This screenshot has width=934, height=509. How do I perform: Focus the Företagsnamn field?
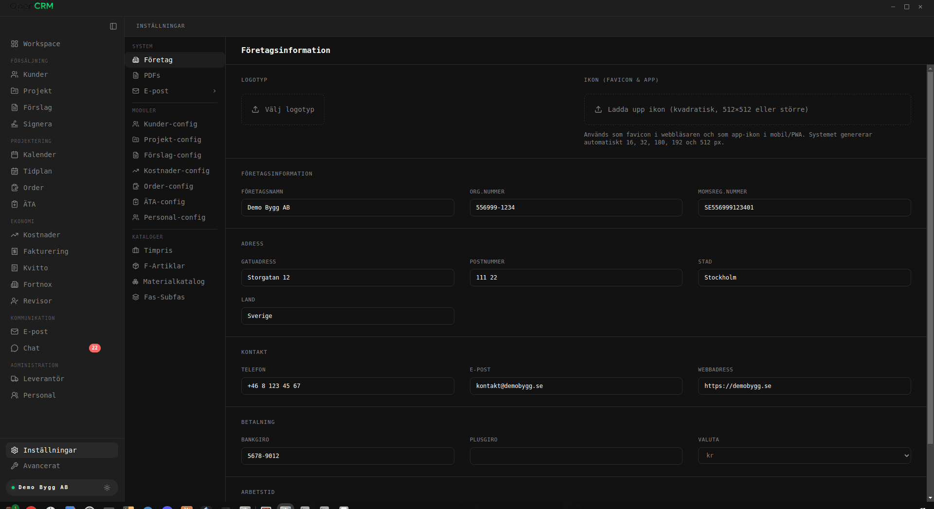[347, 208]
